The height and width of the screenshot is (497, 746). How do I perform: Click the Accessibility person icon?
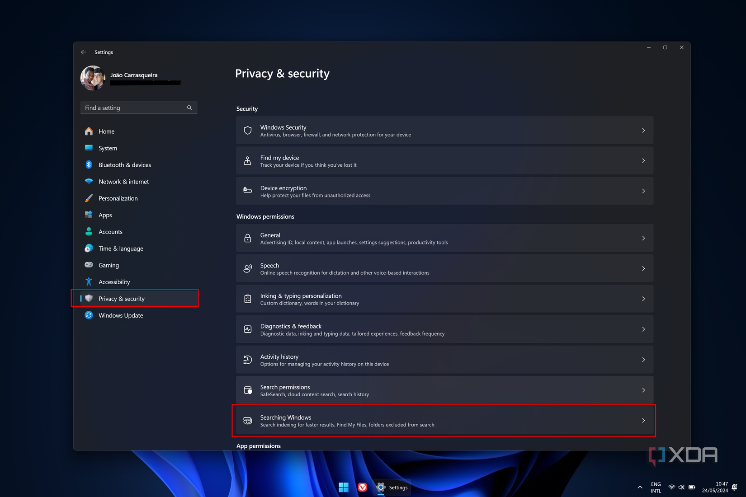pos(89,281)
